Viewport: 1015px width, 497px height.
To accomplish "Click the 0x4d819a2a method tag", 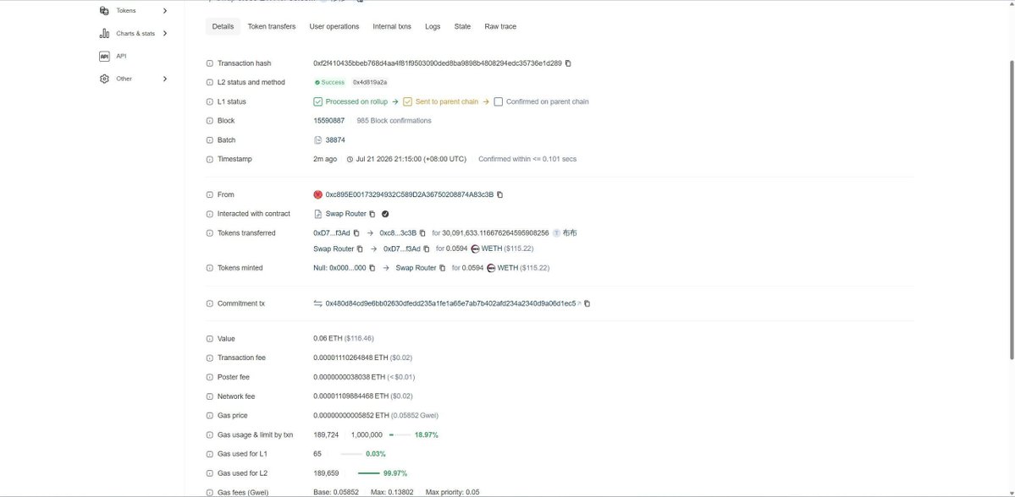I will coord(370,83).
